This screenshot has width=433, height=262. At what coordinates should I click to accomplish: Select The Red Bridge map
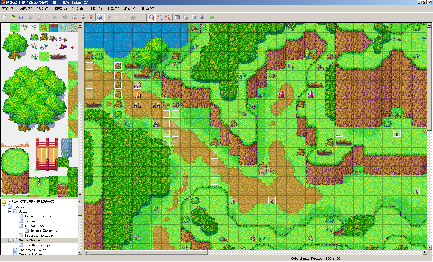[x=37, y=245]
